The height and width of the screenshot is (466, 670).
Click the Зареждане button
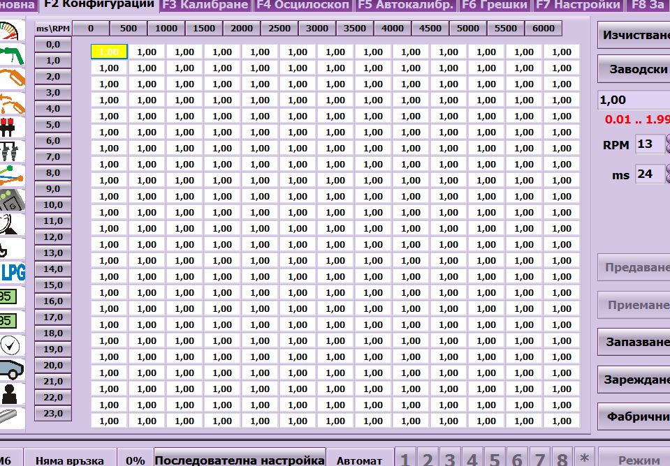point(636,380)
